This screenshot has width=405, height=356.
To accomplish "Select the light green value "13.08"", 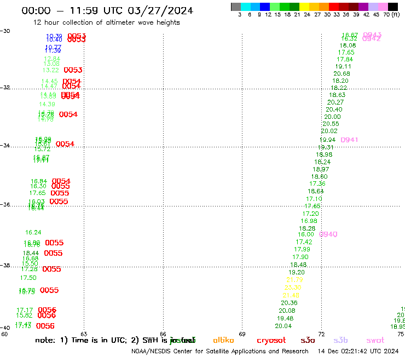I will click(x=51, y=64).
